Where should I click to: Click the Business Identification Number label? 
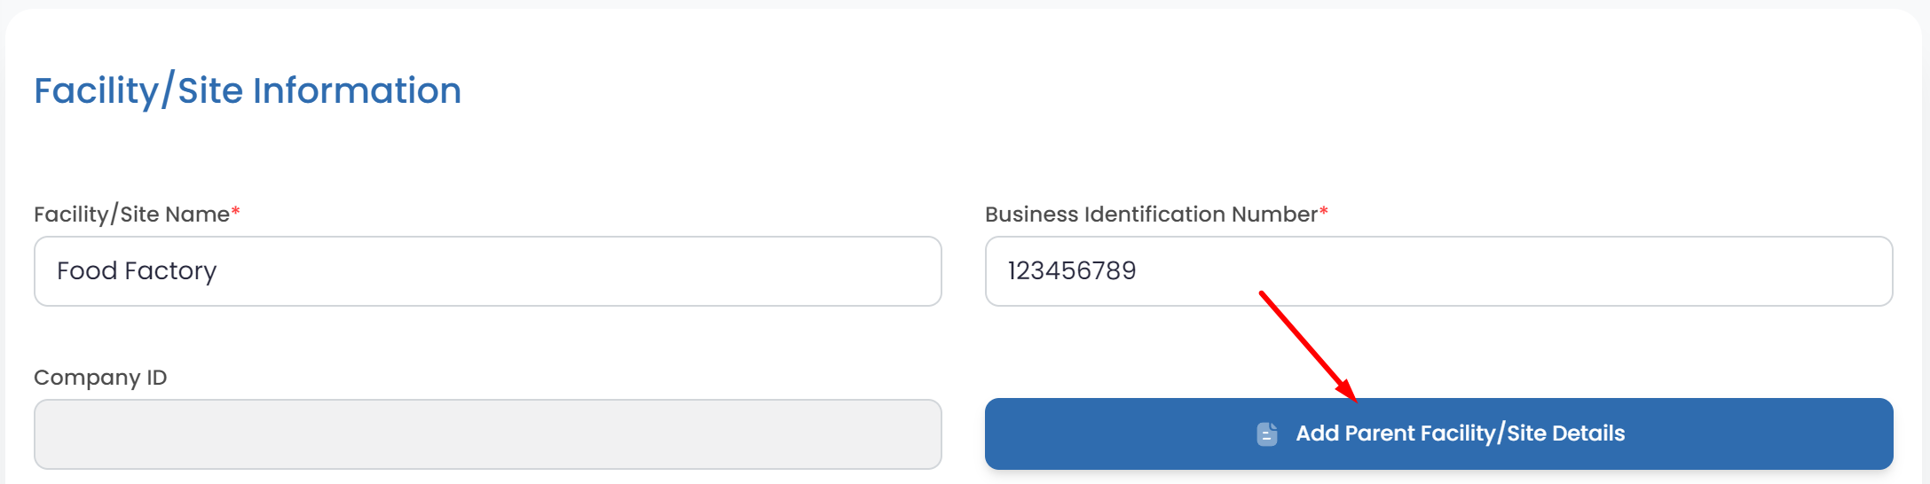pyautogui.click(x=1150, y=215)
